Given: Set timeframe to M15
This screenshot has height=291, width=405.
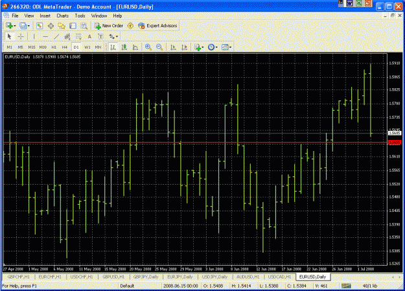Looking at the screenshot, I should point(32,47).
